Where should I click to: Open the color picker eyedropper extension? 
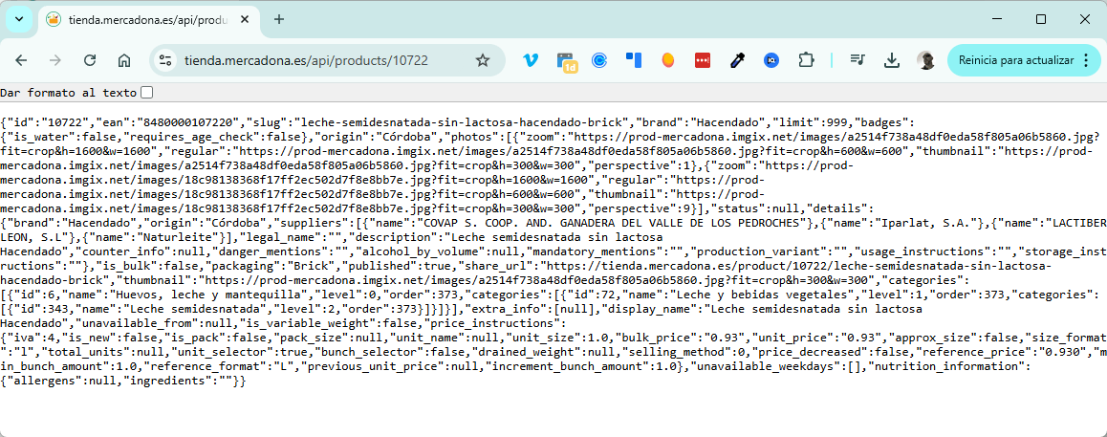737,60
